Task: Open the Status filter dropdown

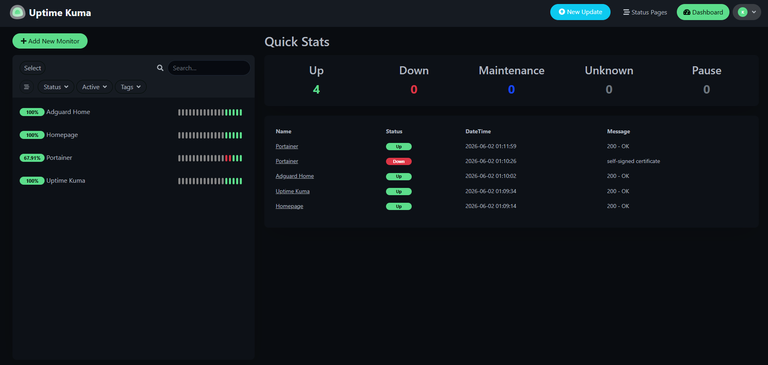Action: point(56,87)
